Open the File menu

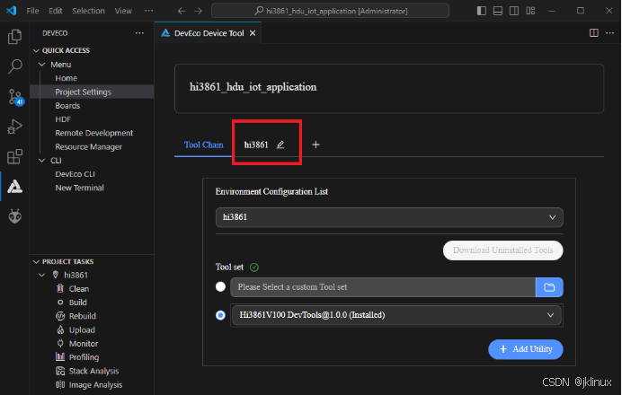tap(32, 11)
